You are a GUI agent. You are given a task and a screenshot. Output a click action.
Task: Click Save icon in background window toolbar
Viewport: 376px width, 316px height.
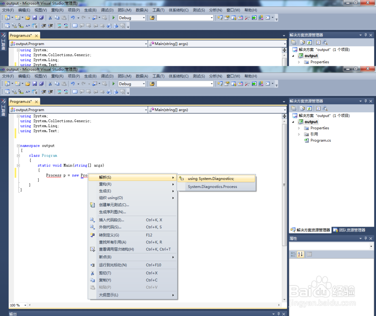tap(35, 18)
